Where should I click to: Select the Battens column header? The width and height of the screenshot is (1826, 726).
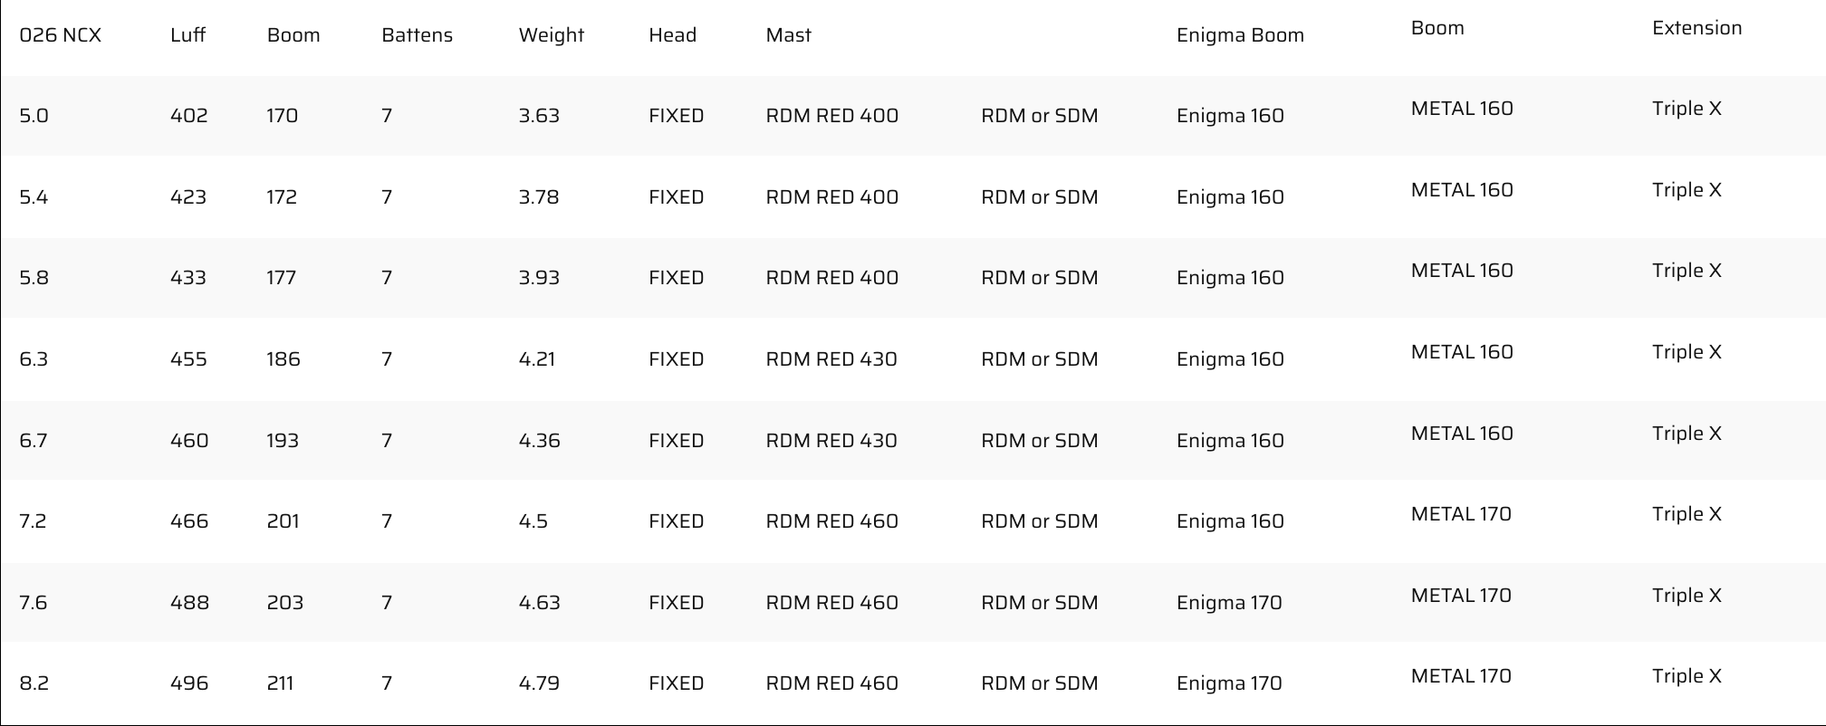(x=417, y=35)
